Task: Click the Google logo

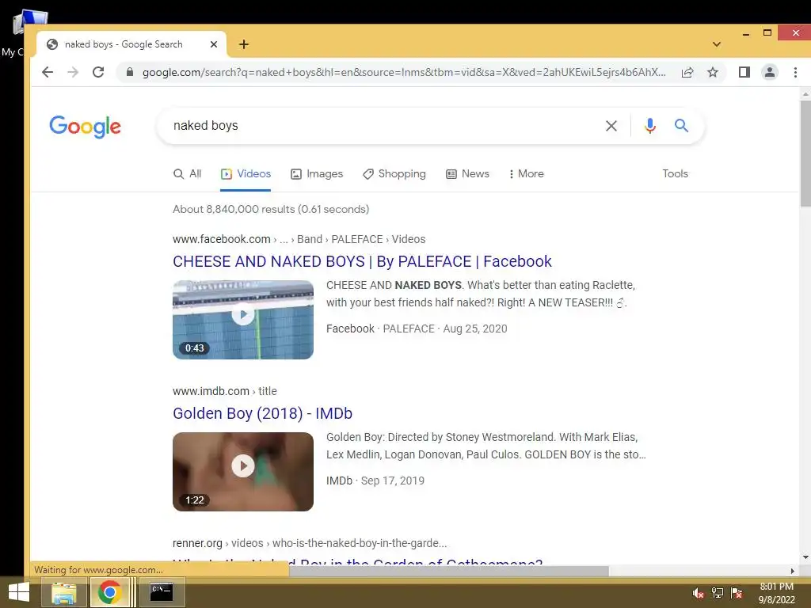Action: (86, 126)
